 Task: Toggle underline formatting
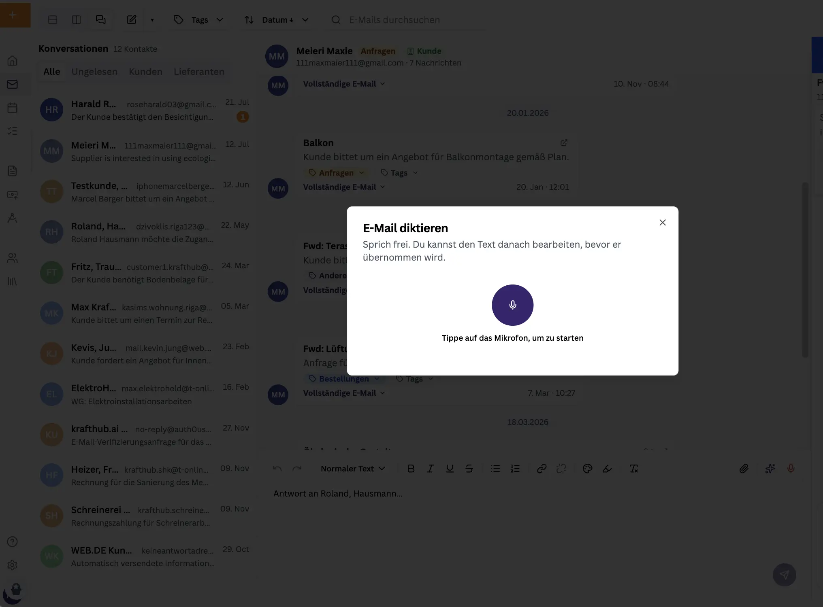[x=450, y=469]
